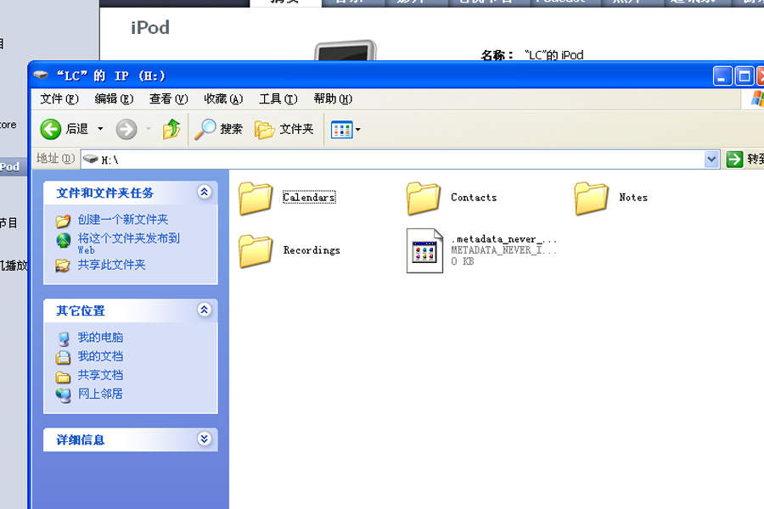This screenshot has width=764, height=509.
Task: Minimize the Explorer window
Action: (722, 76)
